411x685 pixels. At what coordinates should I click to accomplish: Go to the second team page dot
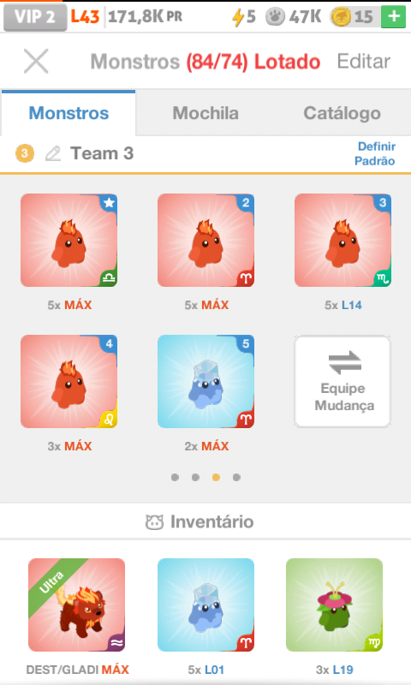[196, 477]
